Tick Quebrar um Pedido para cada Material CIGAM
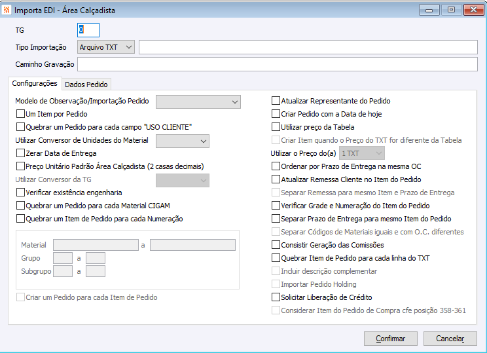Screen dimensions: 487x353 [20, 206]
